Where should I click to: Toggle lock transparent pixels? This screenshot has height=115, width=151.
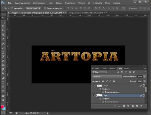[103, 81]
